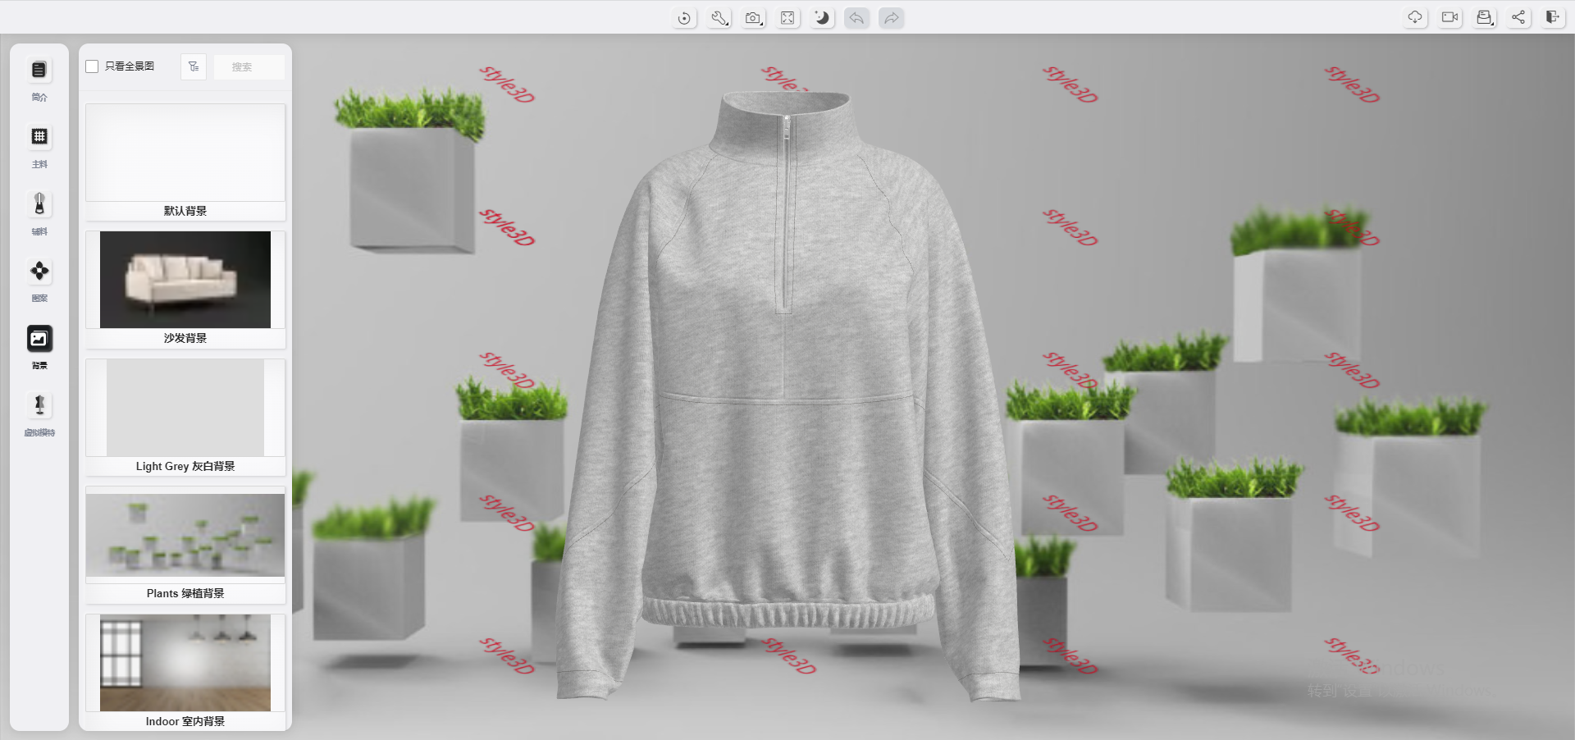Select the 沙发背景 sofa background
The height and width of the screenshot is (740, 1575).
(x=185, y=289)
